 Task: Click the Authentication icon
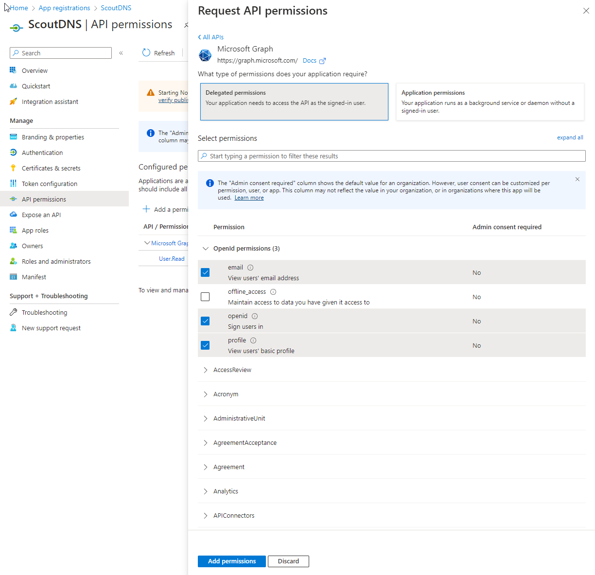click(13, 152)
